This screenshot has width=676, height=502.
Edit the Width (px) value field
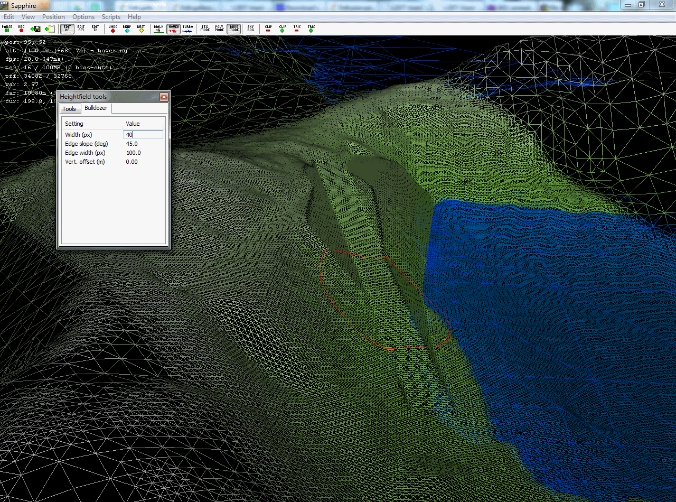click(143, 134)
